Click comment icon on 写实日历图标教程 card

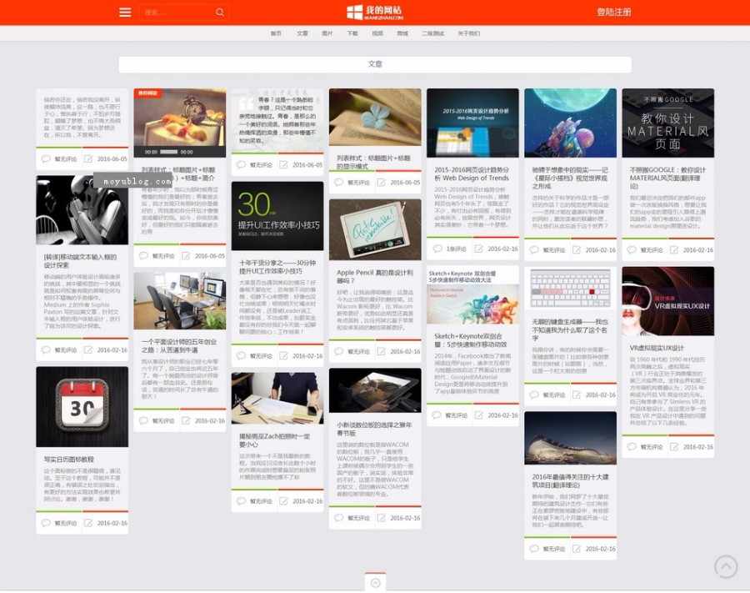coord(46,523)
